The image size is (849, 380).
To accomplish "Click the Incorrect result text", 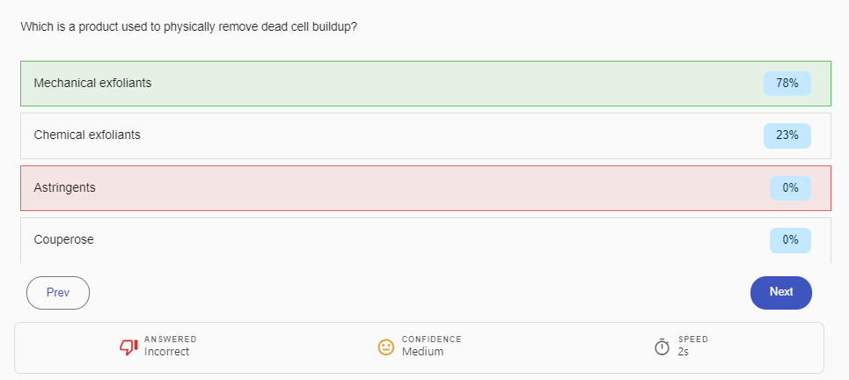I will 167,352.
